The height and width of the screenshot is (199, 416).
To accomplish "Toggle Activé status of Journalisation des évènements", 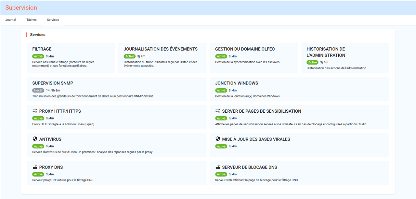I will coord(130,56).
